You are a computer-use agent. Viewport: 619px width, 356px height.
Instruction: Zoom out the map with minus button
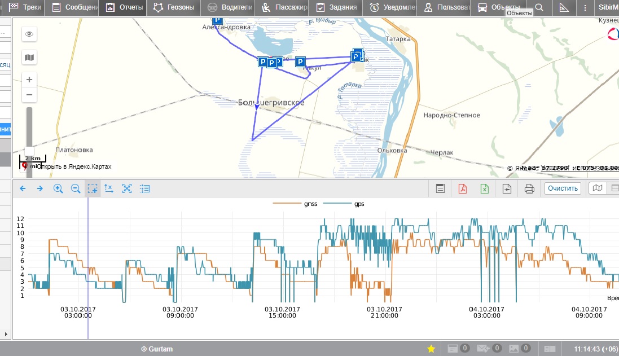tap(29, 95)
